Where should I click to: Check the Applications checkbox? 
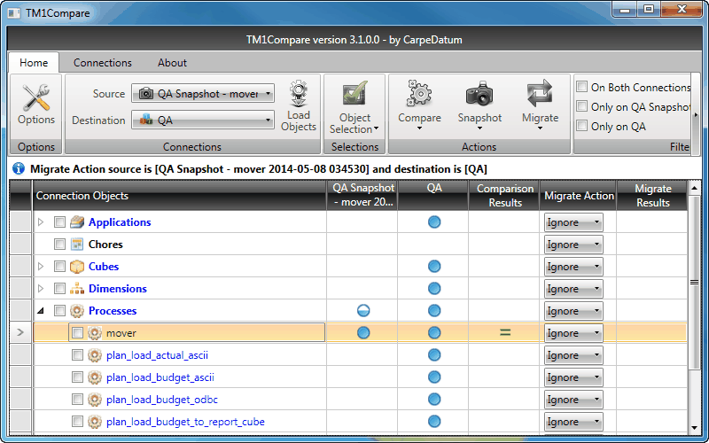[x=59, y=222]
